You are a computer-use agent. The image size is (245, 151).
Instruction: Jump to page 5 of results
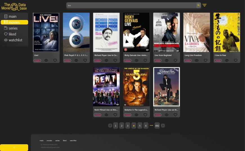pos(140,125)
